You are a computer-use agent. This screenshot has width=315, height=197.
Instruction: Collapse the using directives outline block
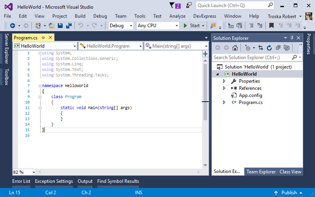pos(40,53)
